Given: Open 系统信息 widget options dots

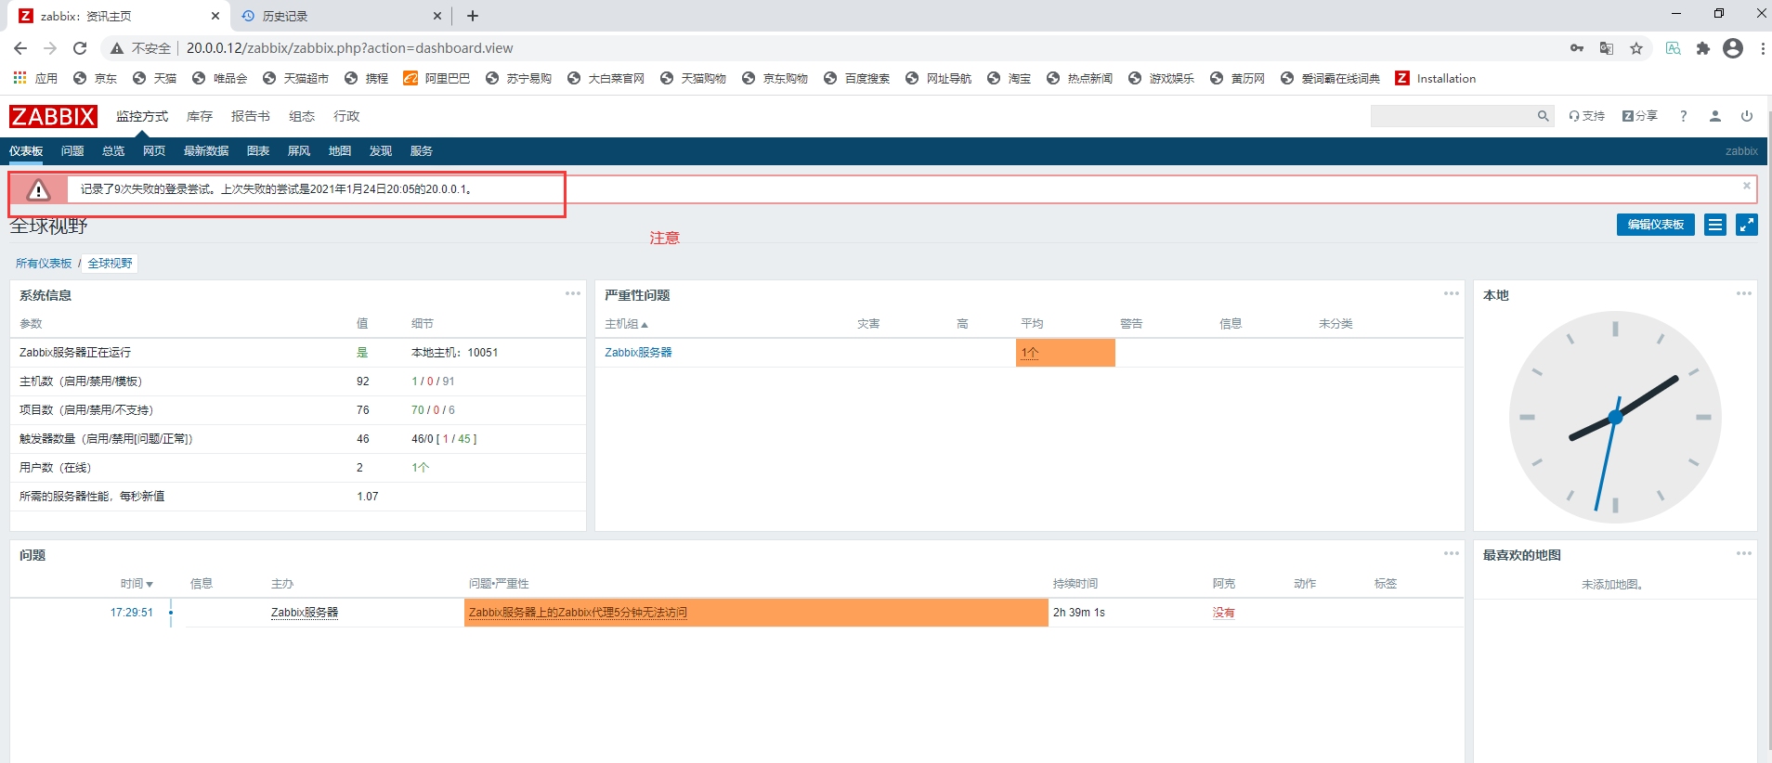Looking at the screenshot, I should [x=573, y=293].
